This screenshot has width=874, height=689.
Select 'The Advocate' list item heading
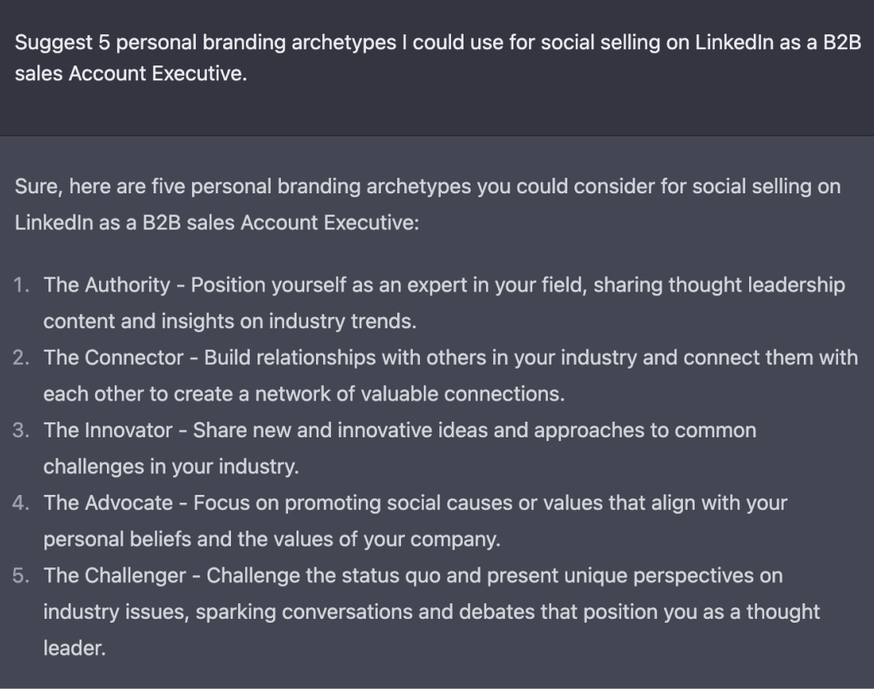tap(108, 503)
